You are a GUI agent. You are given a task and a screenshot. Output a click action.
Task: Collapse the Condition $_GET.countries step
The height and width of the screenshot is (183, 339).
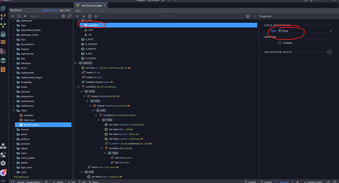coord(79,87)
